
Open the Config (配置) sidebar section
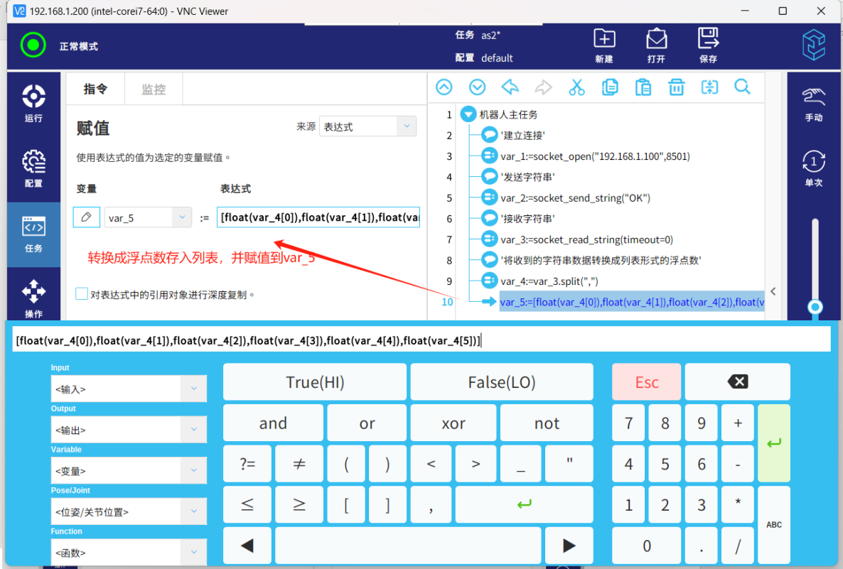click(33, 168)
